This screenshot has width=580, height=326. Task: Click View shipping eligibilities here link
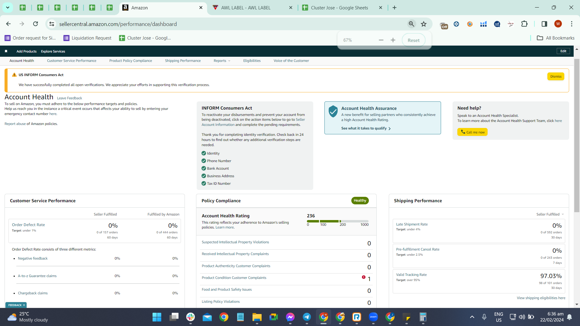[x=541, y=298]
